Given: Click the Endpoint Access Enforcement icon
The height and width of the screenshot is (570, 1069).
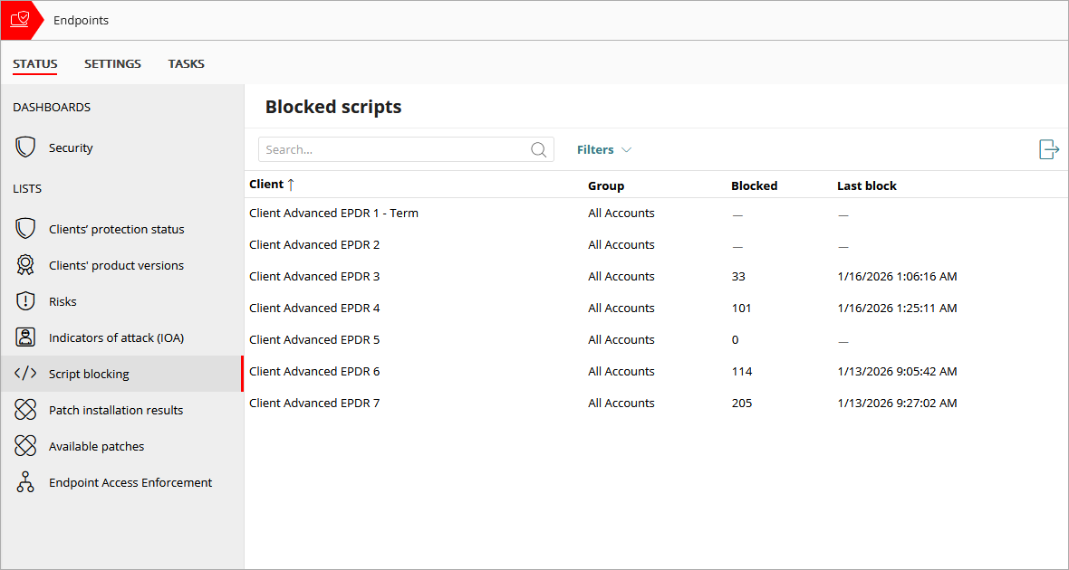Looking at the screenshot, I should click(25, 481).
